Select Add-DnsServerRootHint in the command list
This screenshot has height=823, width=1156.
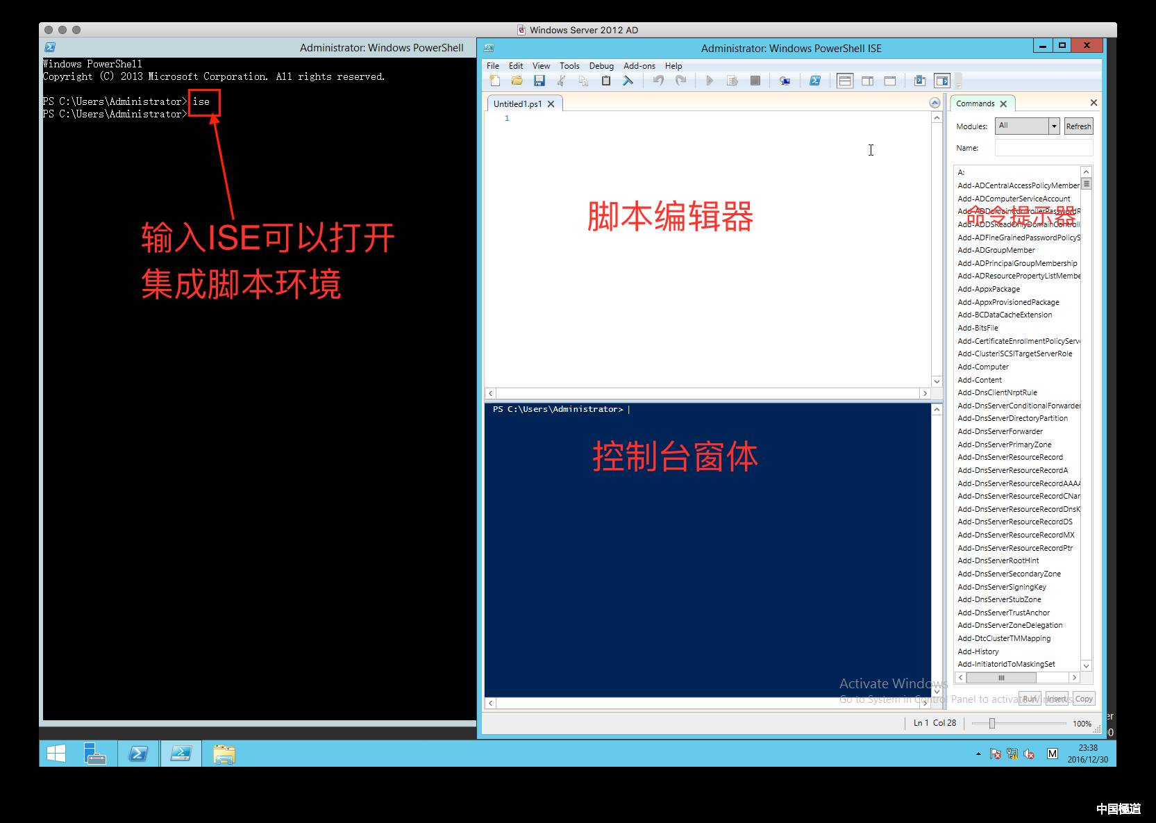click(x=998, y=560)
